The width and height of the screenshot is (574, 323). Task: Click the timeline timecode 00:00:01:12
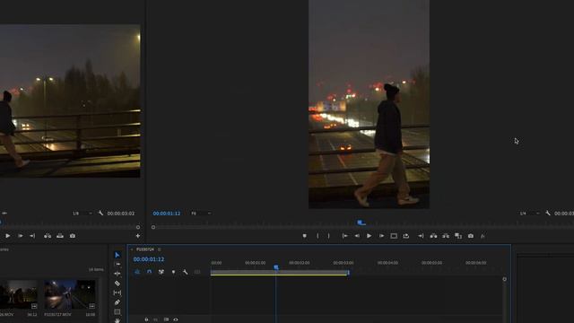coord(149,259)
